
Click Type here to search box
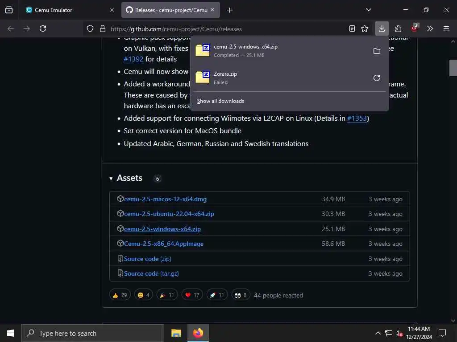[93, 333]
